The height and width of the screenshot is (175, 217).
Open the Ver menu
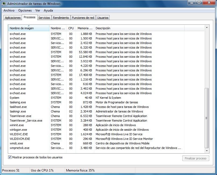click(38, 10)
